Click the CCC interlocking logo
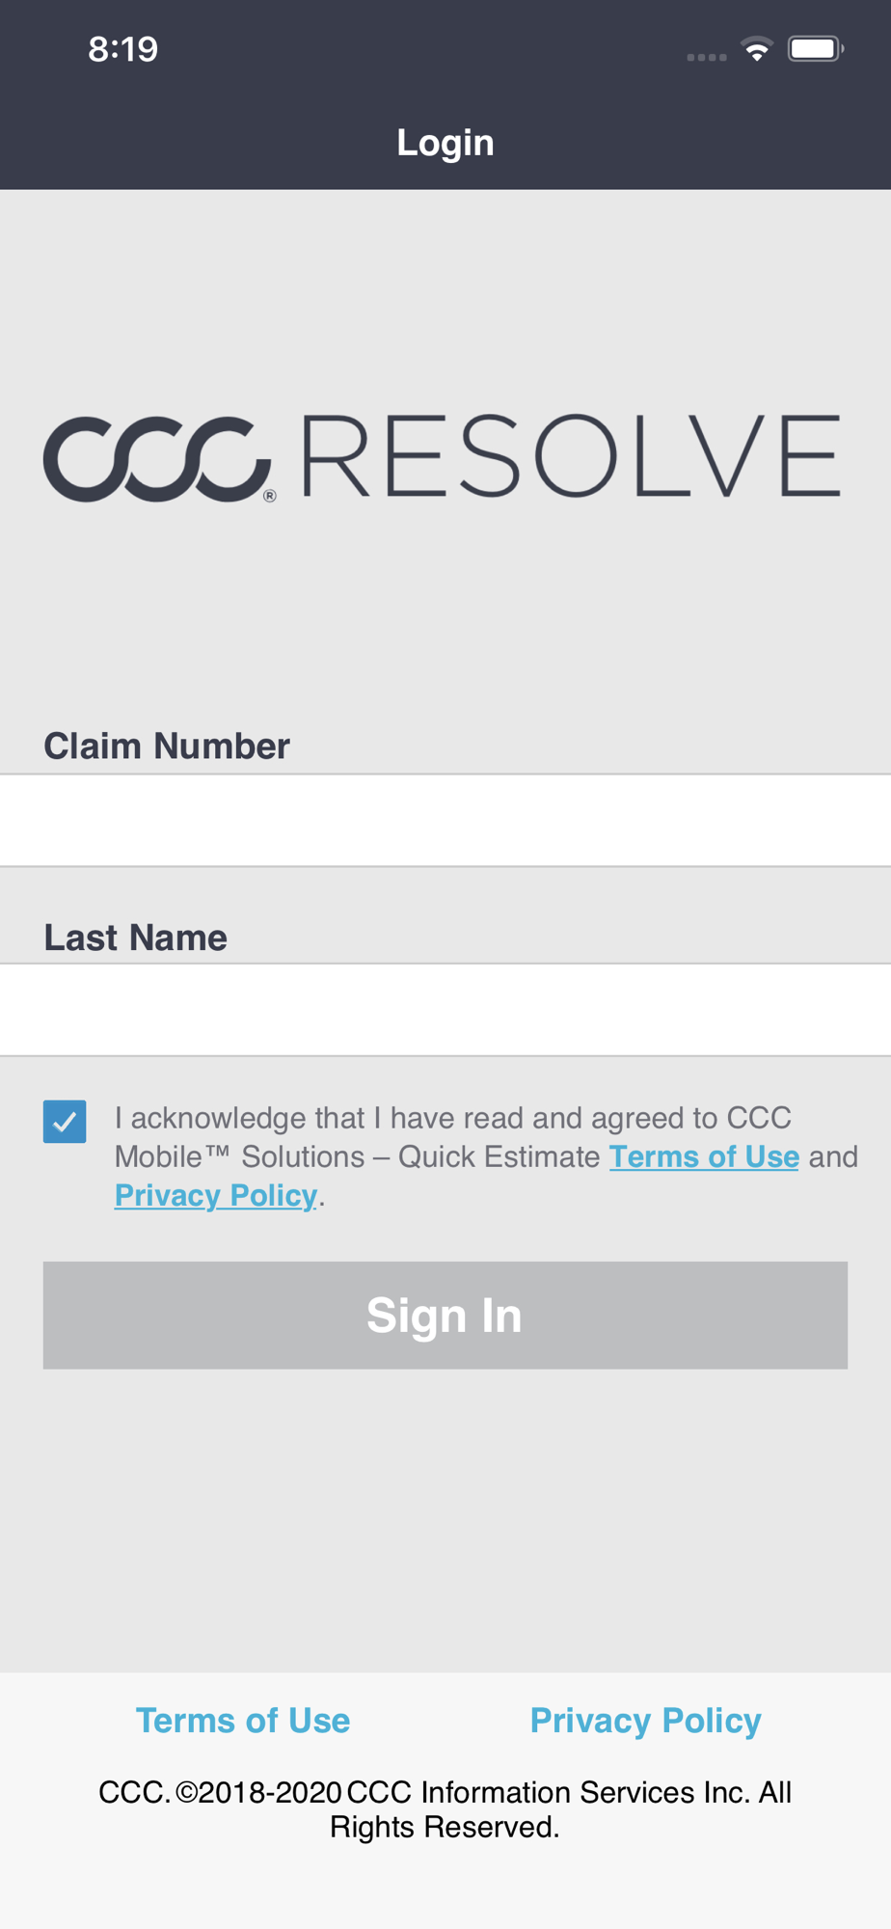The height and width of the screenshot is (1929, 891). (154, 459)
